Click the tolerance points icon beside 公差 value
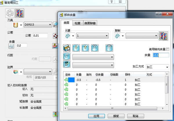174x121 pixels. [55, 36]
